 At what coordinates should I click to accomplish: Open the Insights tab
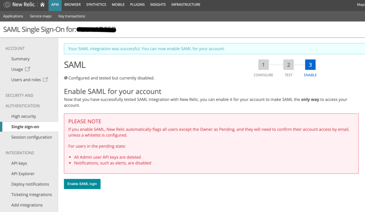click(x=158, y=5)
